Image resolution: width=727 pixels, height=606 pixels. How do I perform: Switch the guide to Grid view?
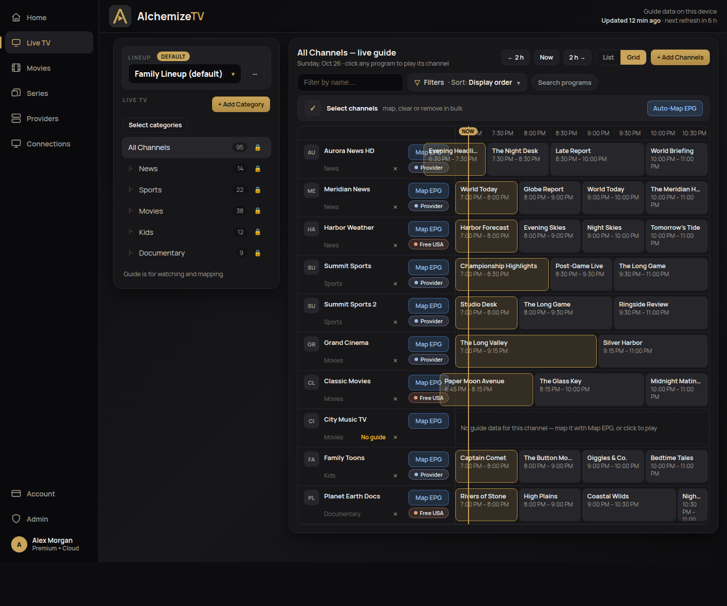(634, 57)
